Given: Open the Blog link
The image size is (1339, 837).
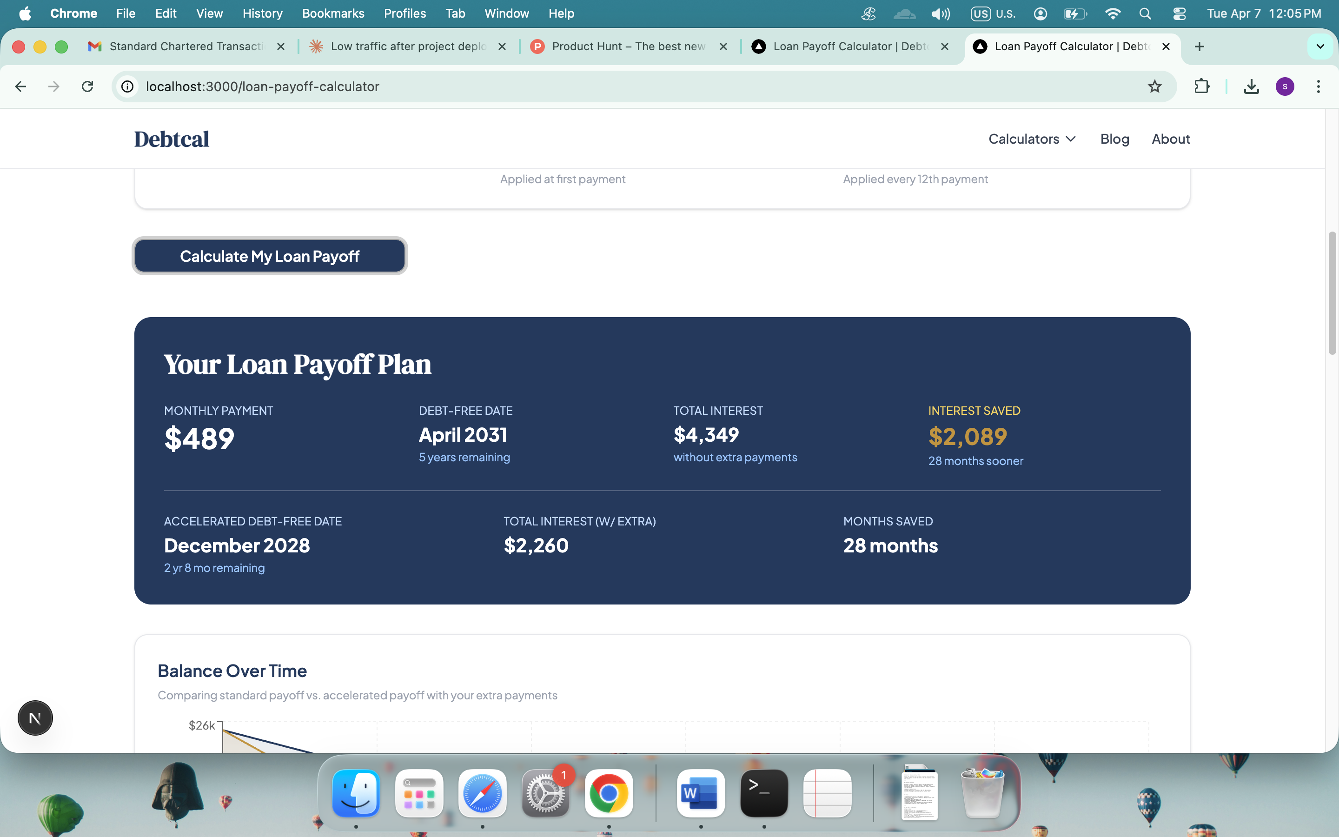Looking at the screenshot, I should [1114, 139].
